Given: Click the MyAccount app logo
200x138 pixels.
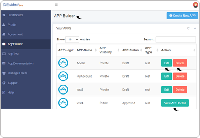Looking at the screenshot, I should tap(63, 76).
